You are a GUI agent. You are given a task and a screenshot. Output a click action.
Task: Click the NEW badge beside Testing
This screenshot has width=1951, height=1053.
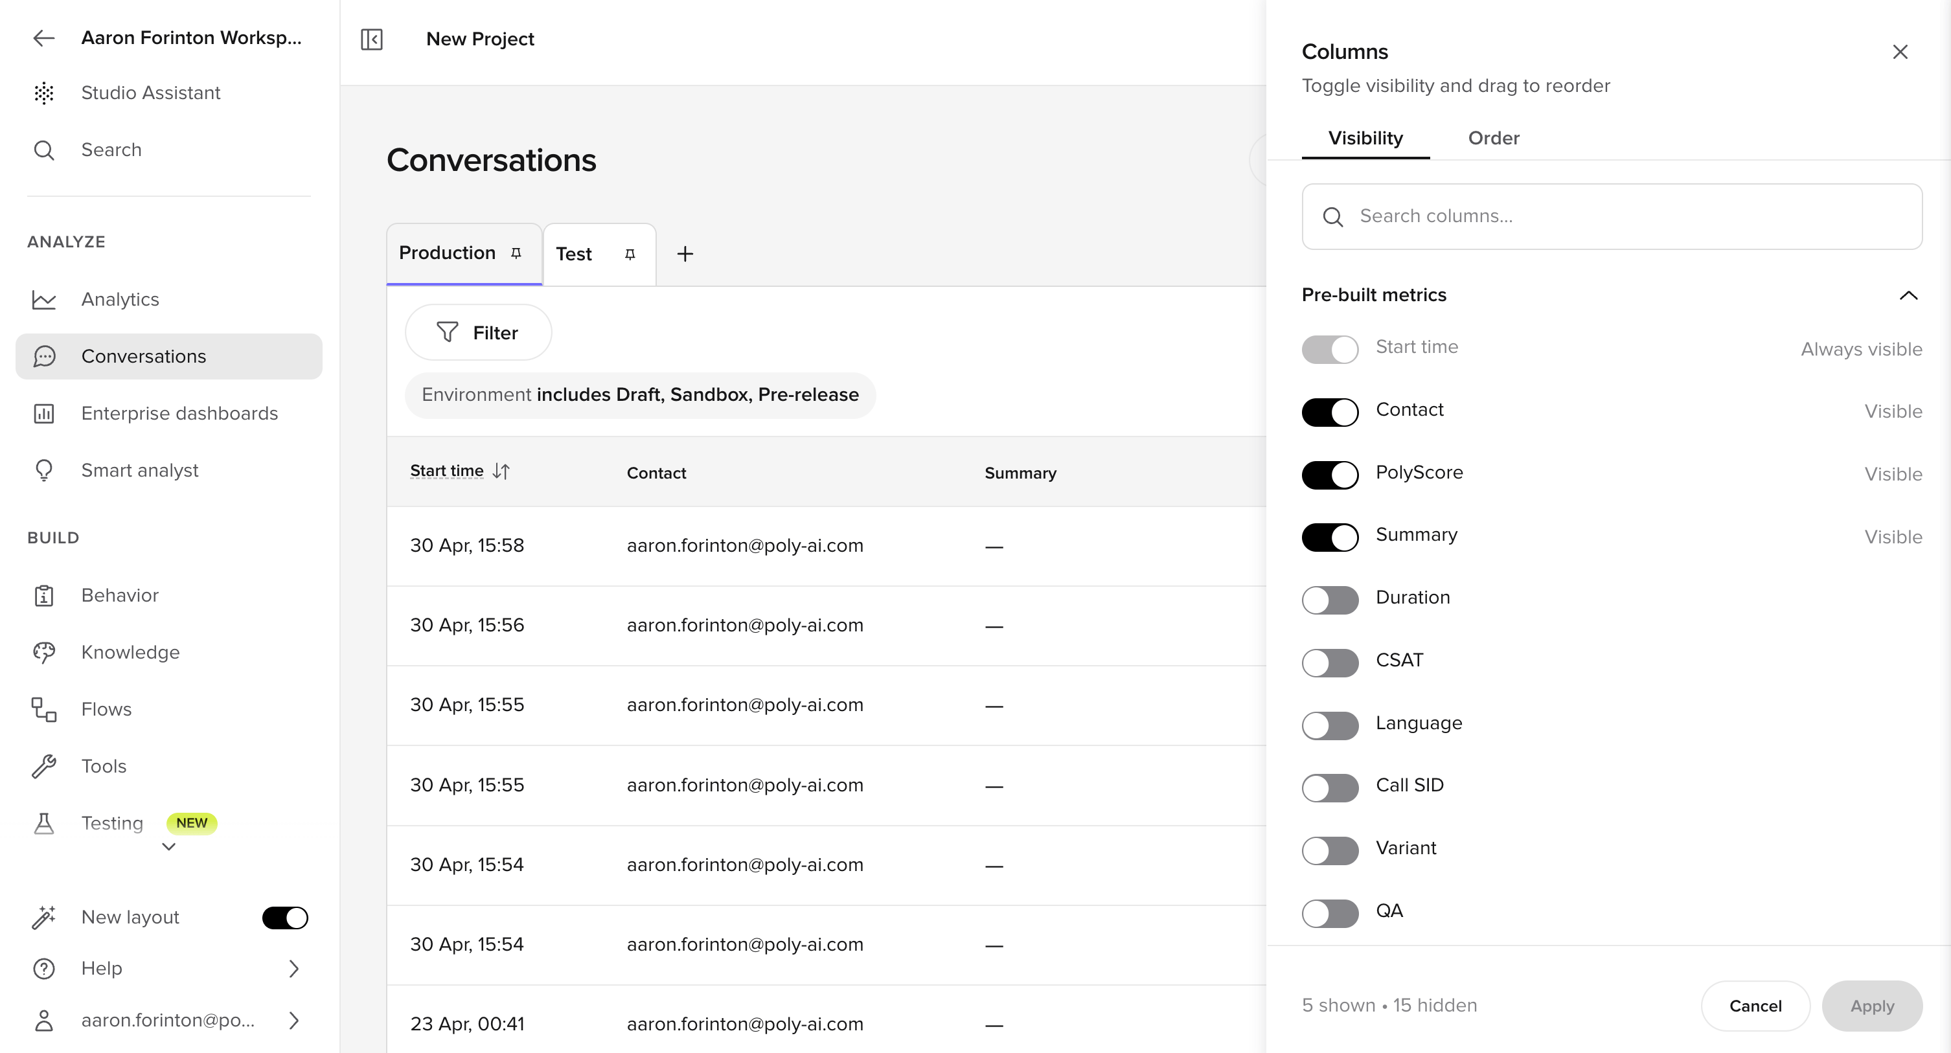click(x=192, y=823)
